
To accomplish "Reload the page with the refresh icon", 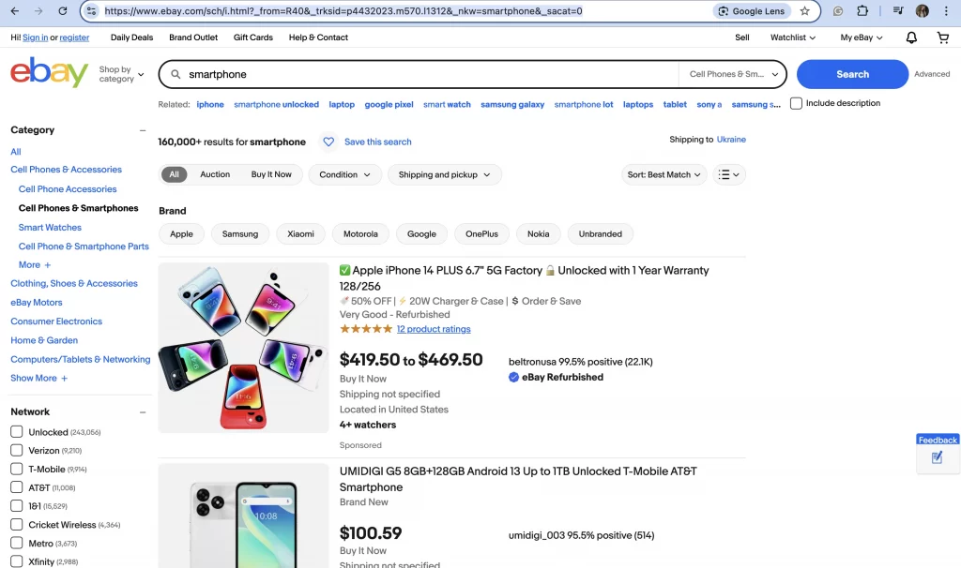I will click(63, 11).
